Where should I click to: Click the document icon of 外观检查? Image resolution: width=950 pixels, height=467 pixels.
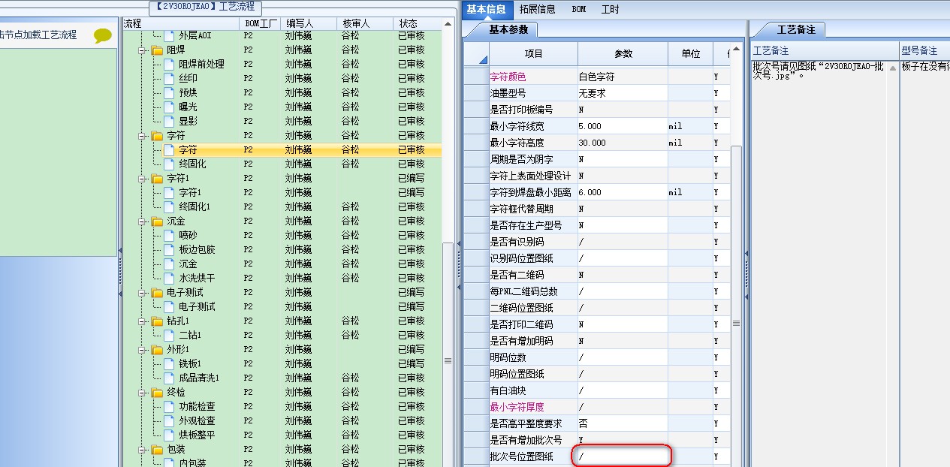pos(169,420)
